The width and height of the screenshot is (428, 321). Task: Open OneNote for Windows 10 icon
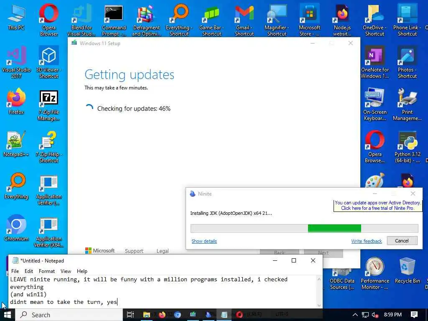click(x=374, y=62)
